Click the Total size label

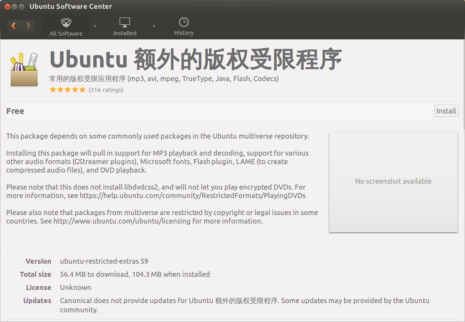tap(36, 274)
